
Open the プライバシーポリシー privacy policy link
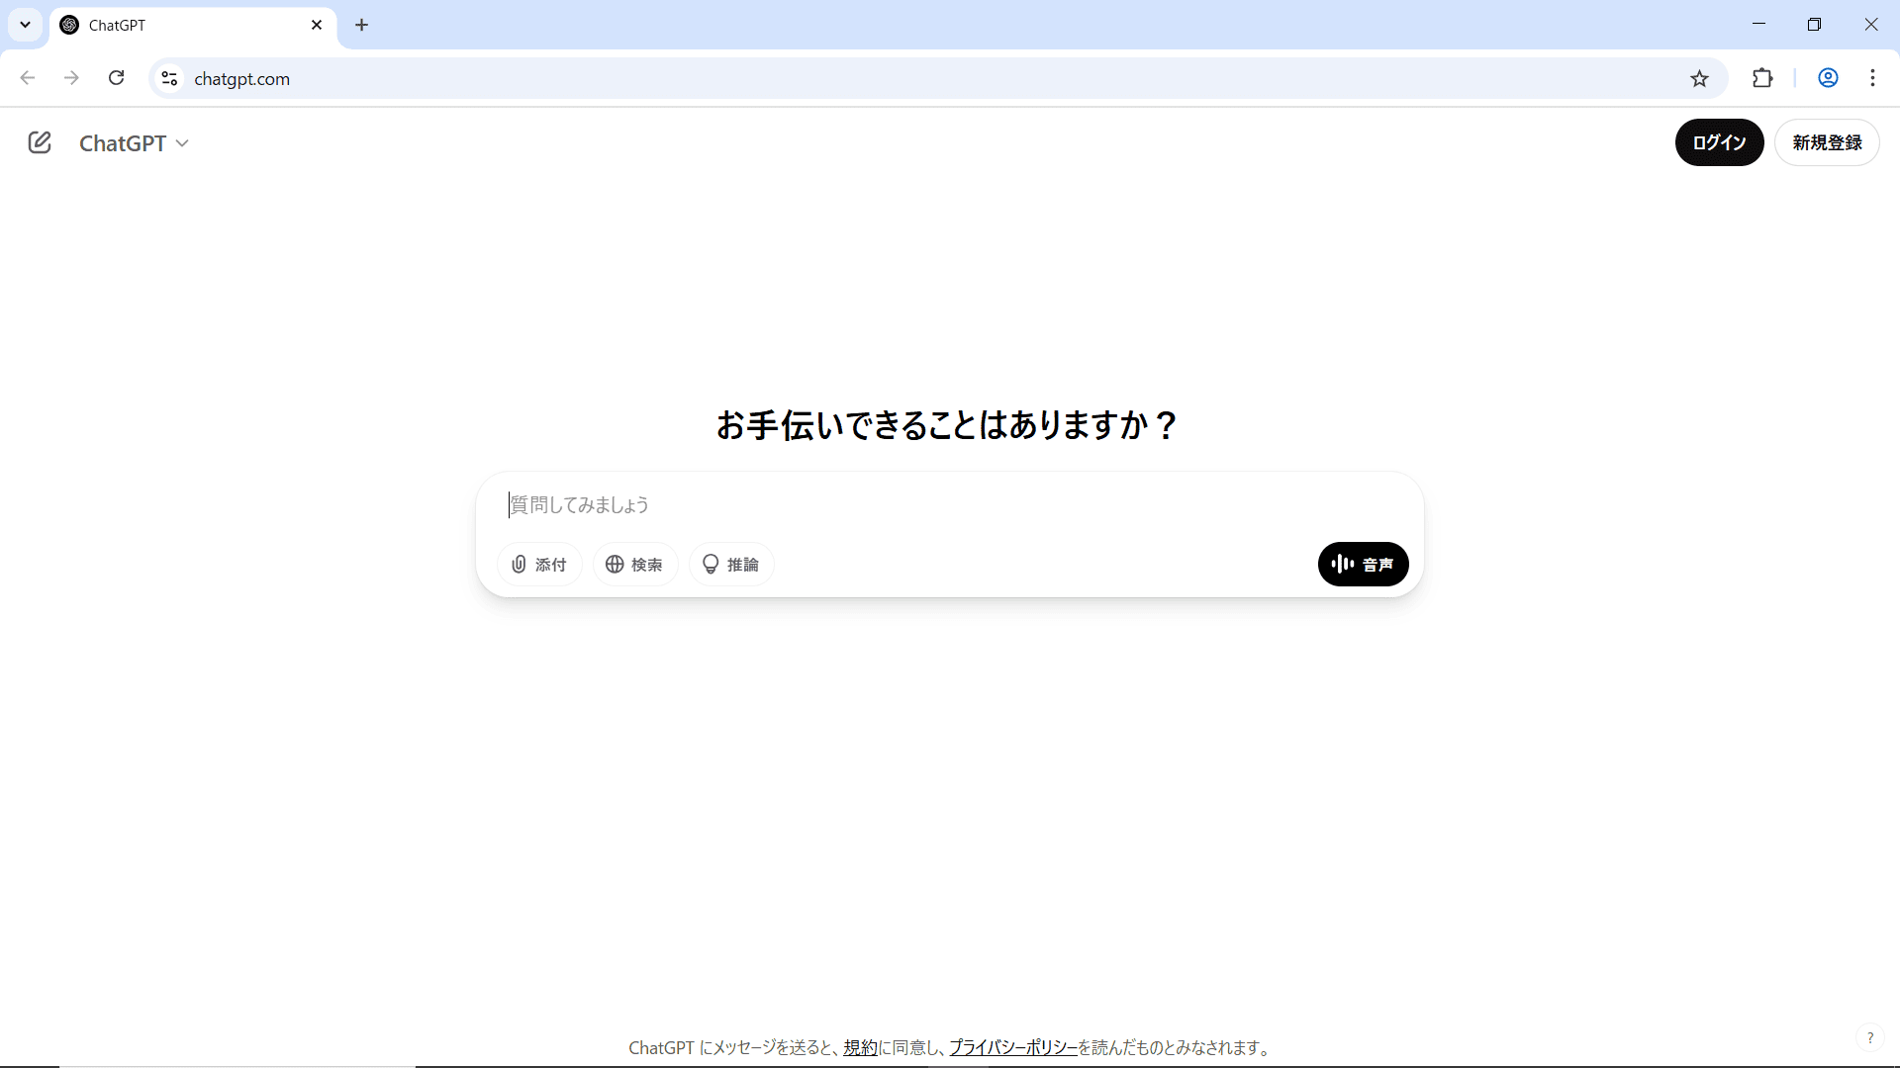tap(1013, 1047)
